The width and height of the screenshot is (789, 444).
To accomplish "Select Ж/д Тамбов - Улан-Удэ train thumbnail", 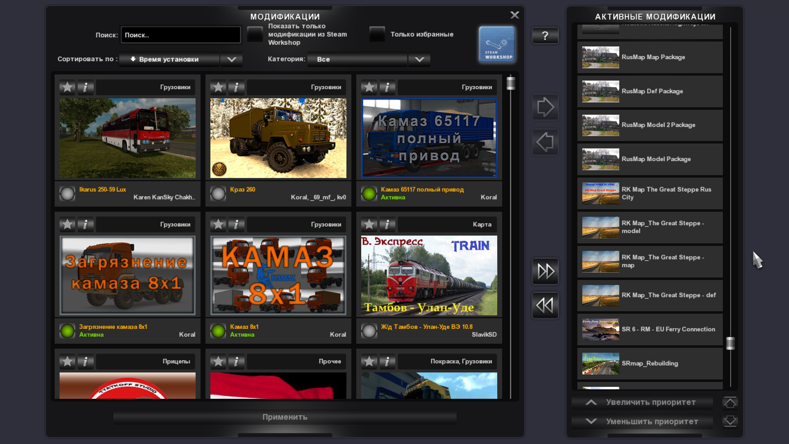I will tap(429, 275).
